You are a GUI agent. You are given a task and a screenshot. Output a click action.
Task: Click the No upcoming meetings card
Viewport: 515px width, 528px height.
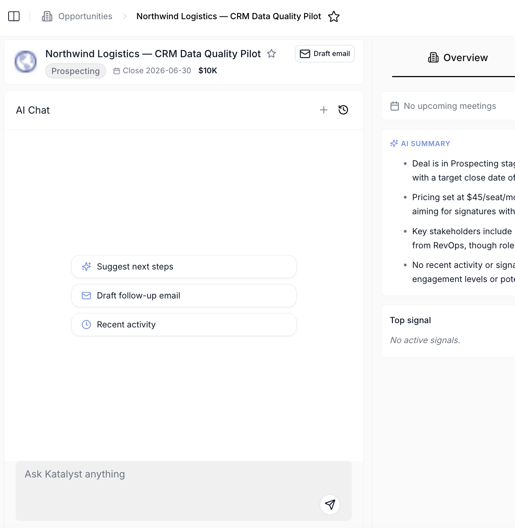coord(448,106)
